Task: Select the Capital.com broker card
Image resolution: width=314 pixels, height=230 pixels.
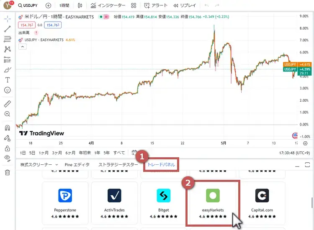Action: (x=262, y=203)
